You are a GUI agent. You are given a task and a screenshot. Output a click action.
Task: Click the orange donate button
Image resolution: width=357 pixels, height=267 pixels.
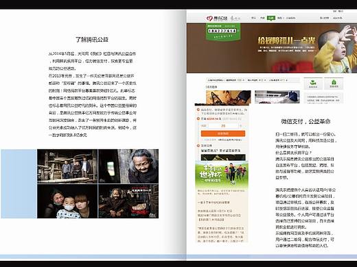pos(223,133)
